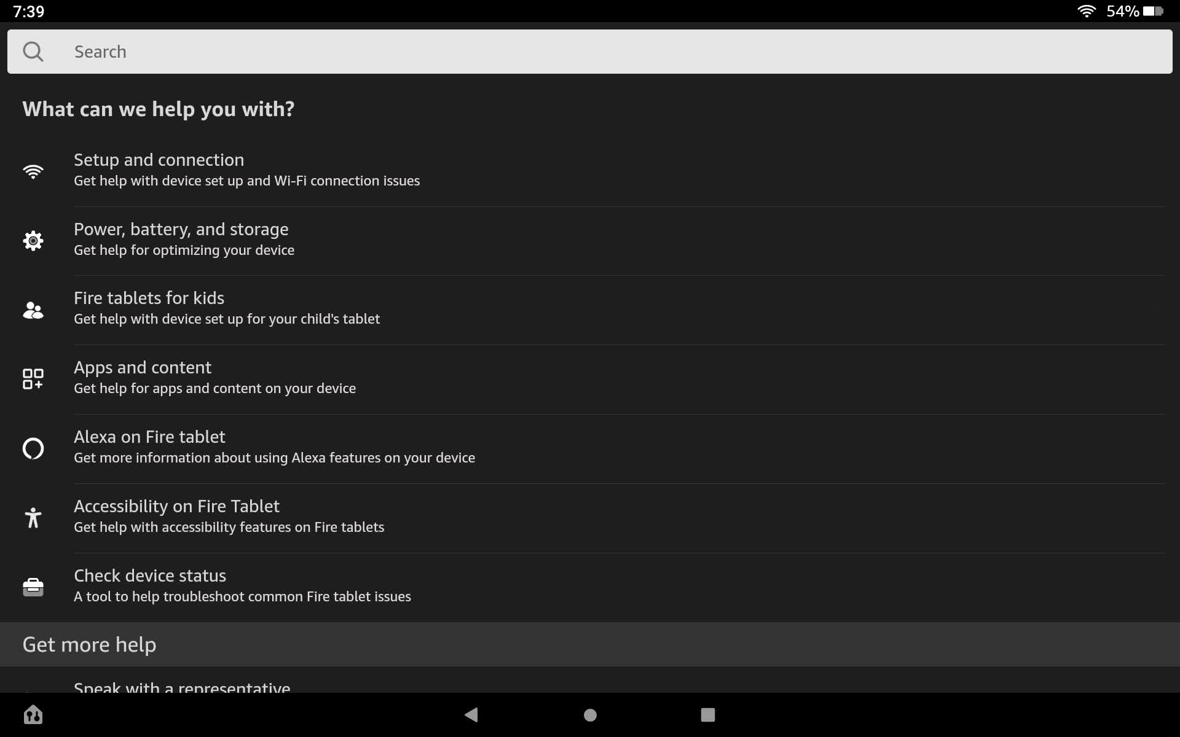Click the accessibility person icon
Image resolution: width=1180 pixels, height=737 pixels.
pyautogui.click(x=33, y=518)
